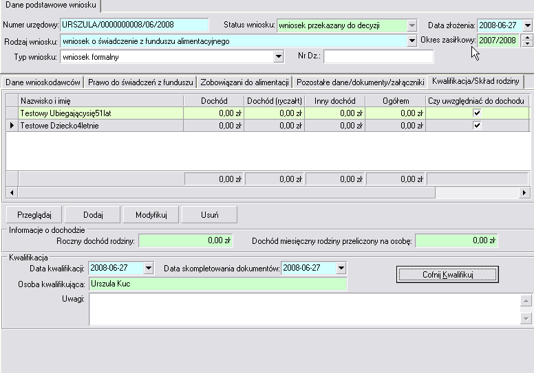
Task: Toggle income checkbox for Testowe Dziecko4letnie
Action: click(477, 125)
